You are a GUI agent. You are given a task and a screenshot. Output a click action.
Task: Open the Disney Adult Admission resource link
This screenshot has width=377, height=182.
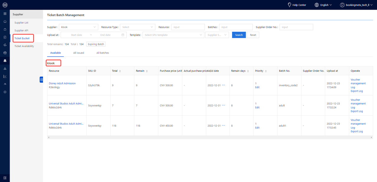point(62,84)
